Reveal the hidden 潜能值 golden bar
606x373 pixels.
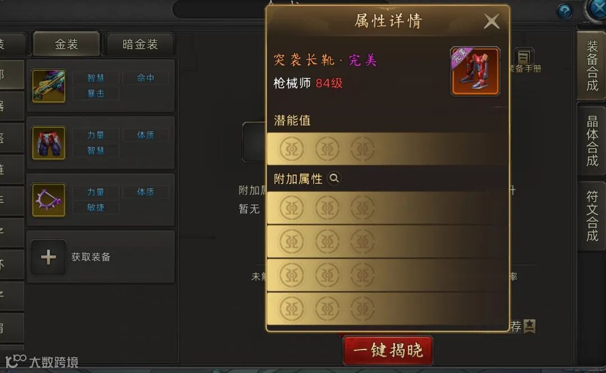tap(387, 149)
